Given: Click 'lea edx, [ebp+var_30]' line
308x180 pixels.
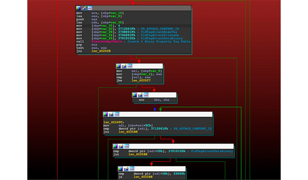Looking at the screenshot, I should tap(100, 22).
